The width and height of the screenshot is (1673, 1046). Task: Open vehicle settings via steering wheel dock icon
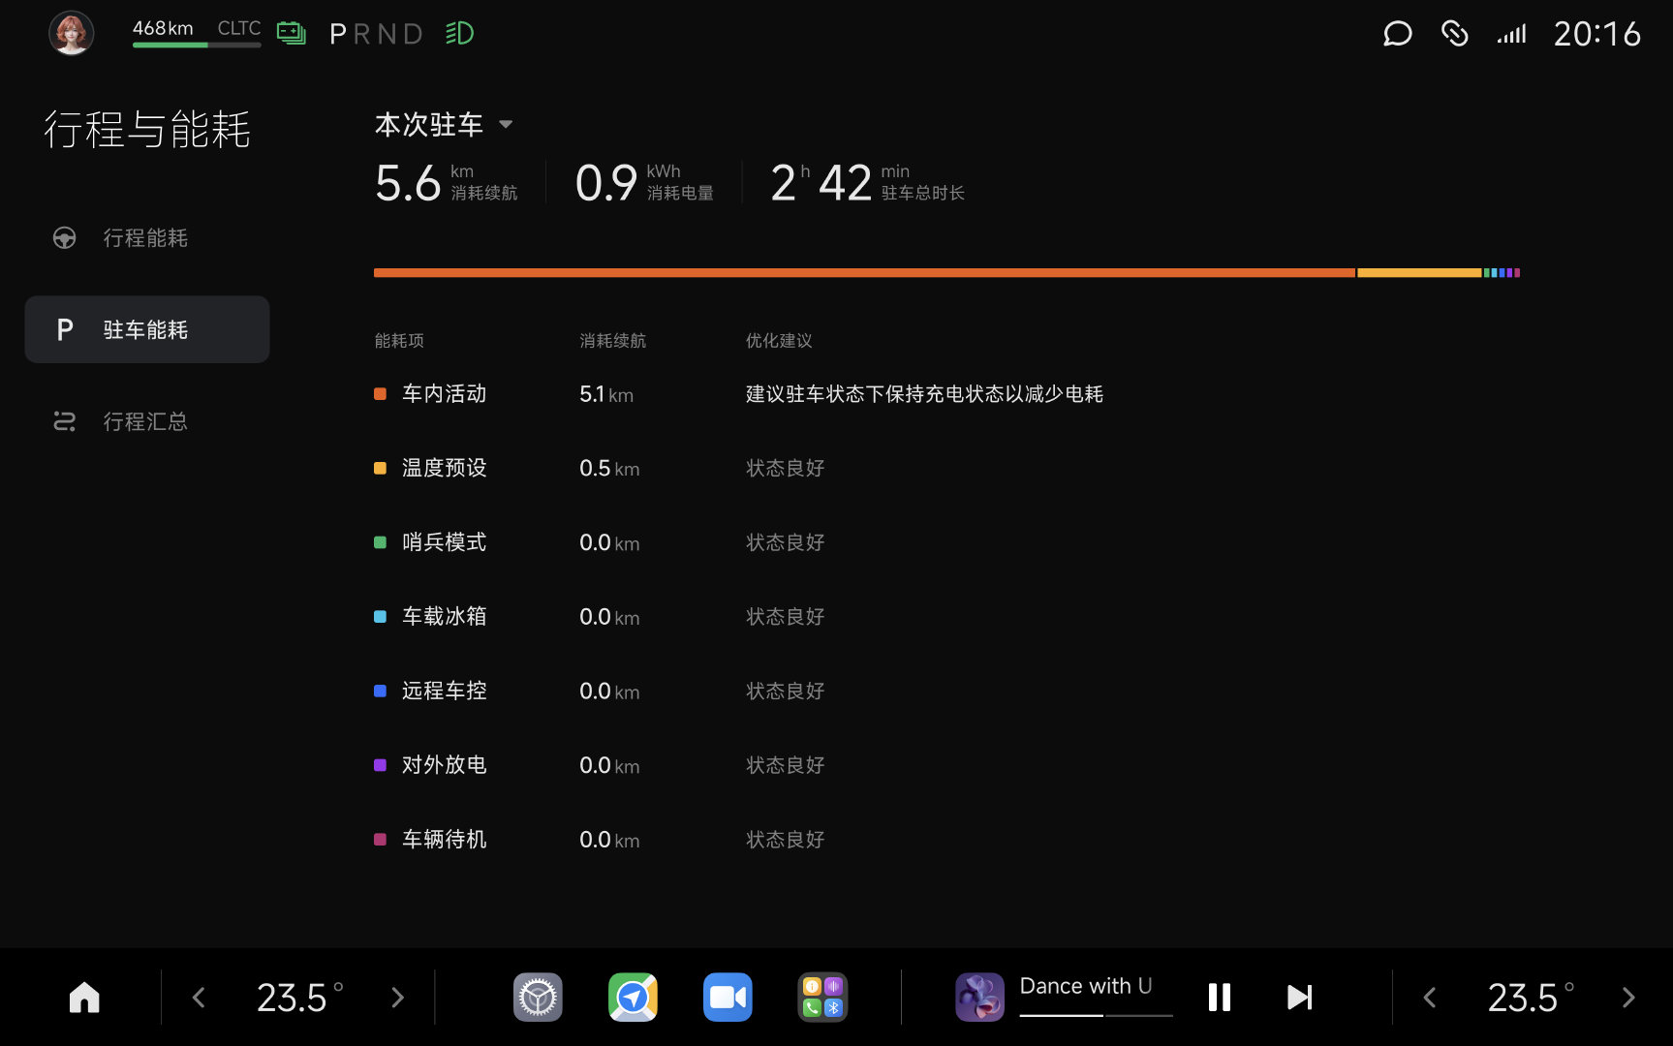click(x=537, y=997)
